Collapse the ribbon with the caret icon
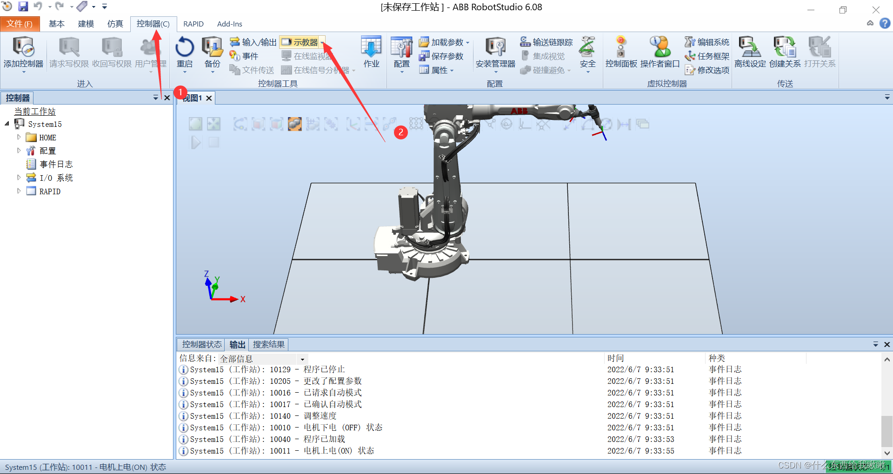 coord(870,23)
